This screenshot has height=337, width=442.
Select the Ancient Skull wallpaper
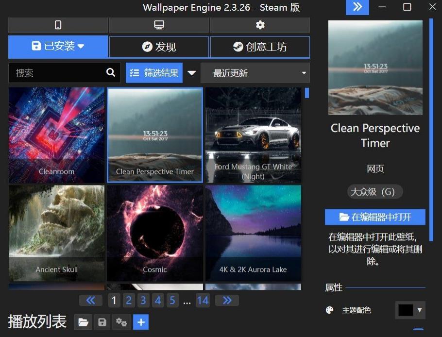click(x=56, y=233)
